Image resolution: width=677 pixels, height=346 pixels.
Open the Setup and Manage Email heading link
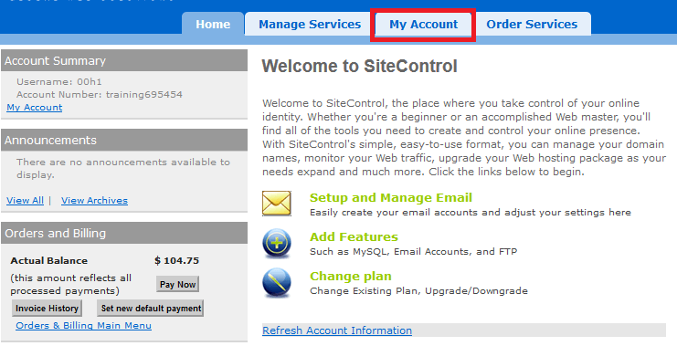coord(391,197)
